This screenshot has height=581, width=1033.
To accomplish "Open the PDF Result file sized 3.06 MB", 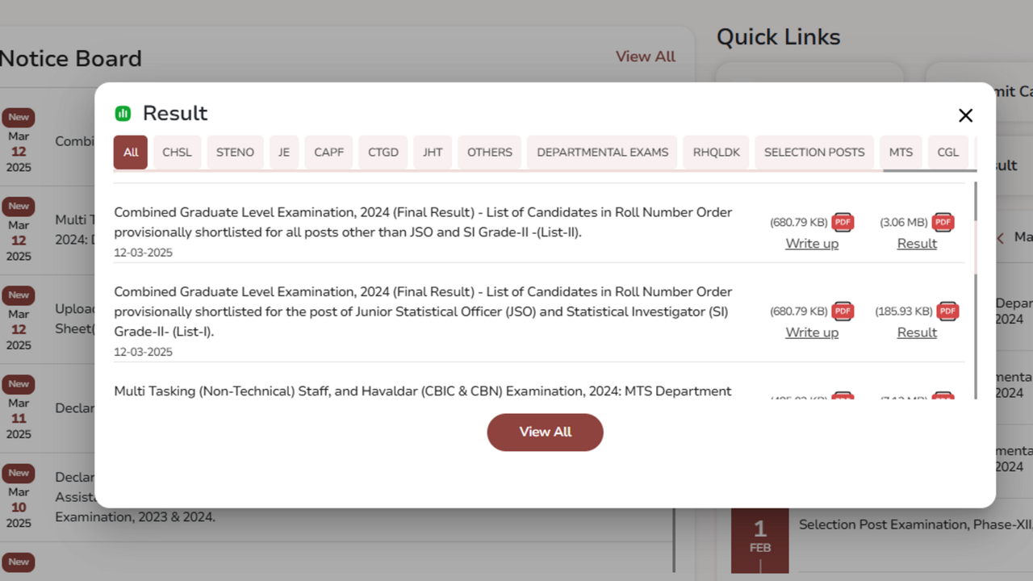I will [x=943, y=222].
